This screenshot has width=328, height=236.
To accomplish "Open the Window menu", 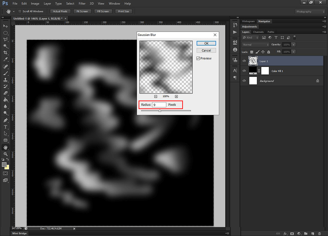I will coord(114,4).
